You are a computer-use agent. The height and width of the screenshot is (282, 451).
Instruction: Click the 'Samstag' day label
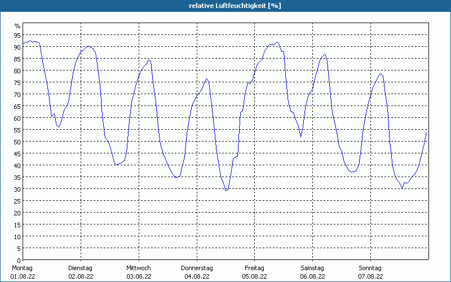(312, 268)
